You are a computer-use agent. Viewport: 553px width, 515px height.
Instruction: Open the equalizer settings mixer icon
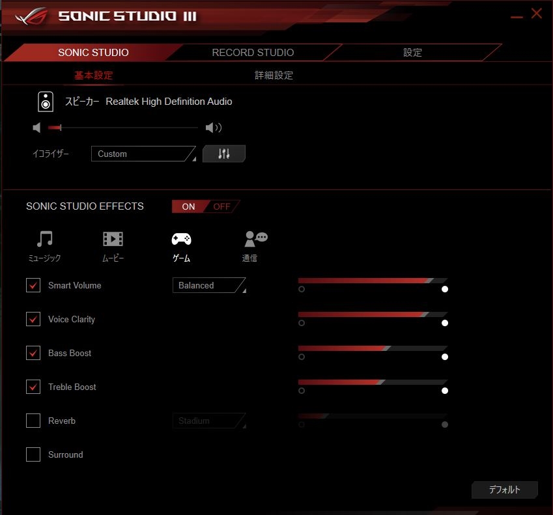coord(223,154)
